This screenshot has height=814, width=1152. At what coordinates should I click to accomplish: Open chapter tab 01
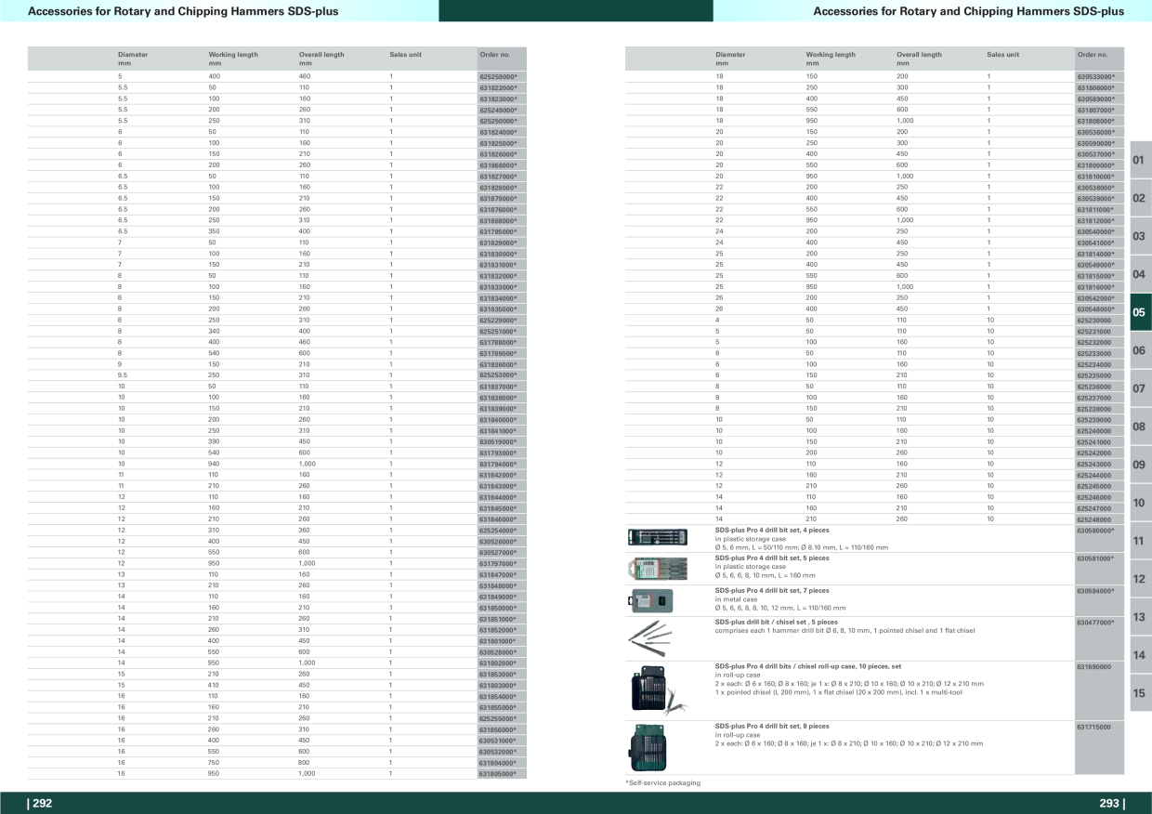pyautogui.click(x=1140, y=160)
